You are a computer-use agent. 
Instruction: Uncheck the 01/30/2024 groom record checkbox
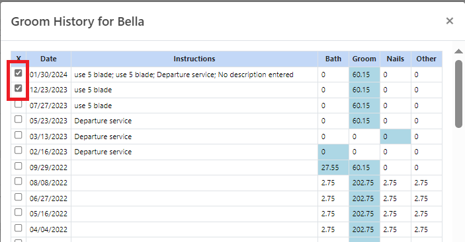point(19,73)
